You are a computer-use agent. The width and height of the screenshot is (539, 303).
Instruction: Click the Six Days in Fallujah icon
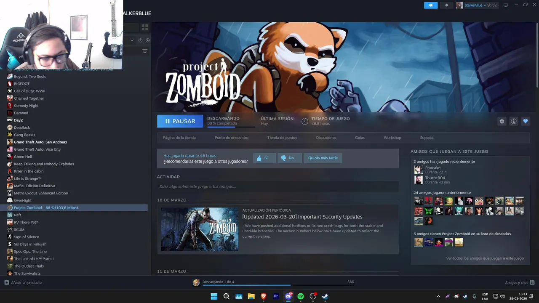(x=10, y=244)
